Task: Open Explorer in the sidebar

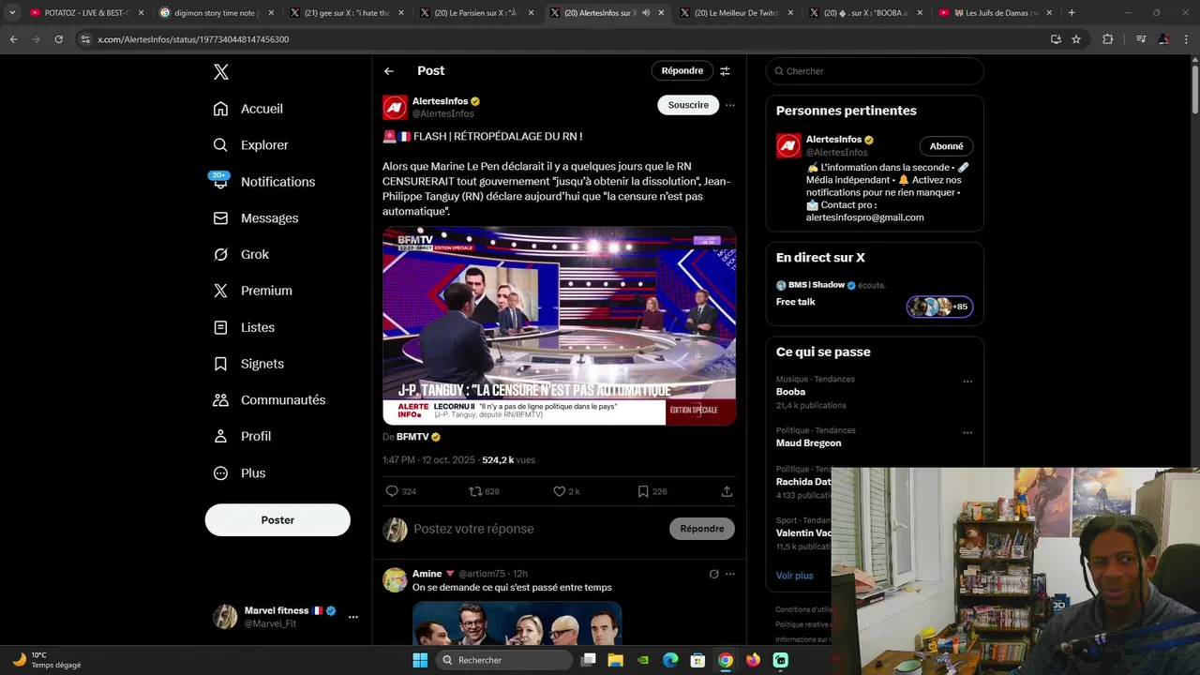Action: point(251,145)
